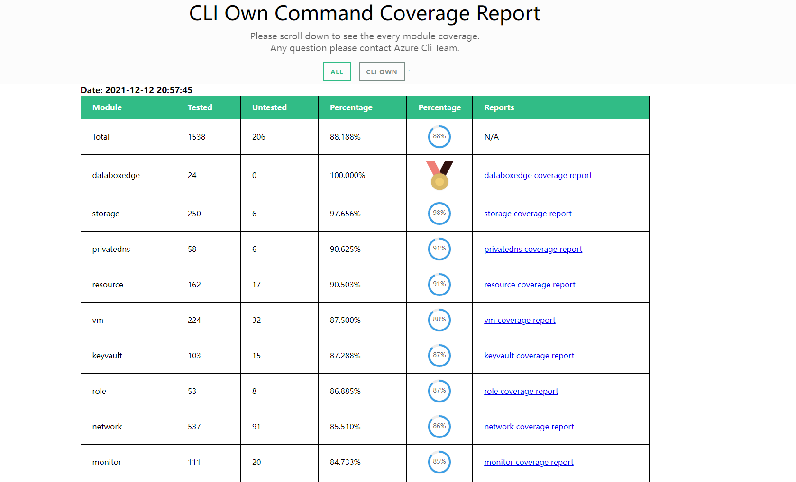
Task: Click the 111 tested count for monitor
Action: [194, 462]
